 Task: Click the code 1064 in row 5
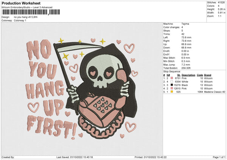(200, 92)
